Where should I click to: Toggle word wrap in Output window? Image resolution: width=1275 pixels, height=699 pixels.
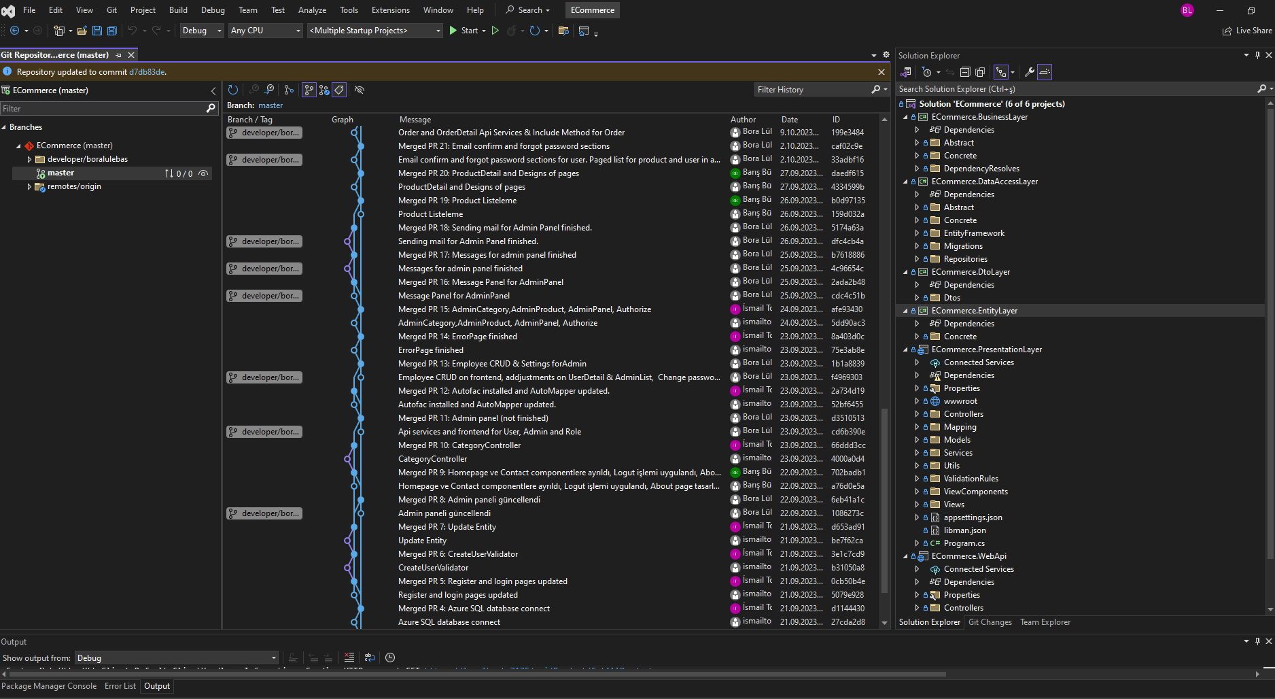(x=370, y=658)
